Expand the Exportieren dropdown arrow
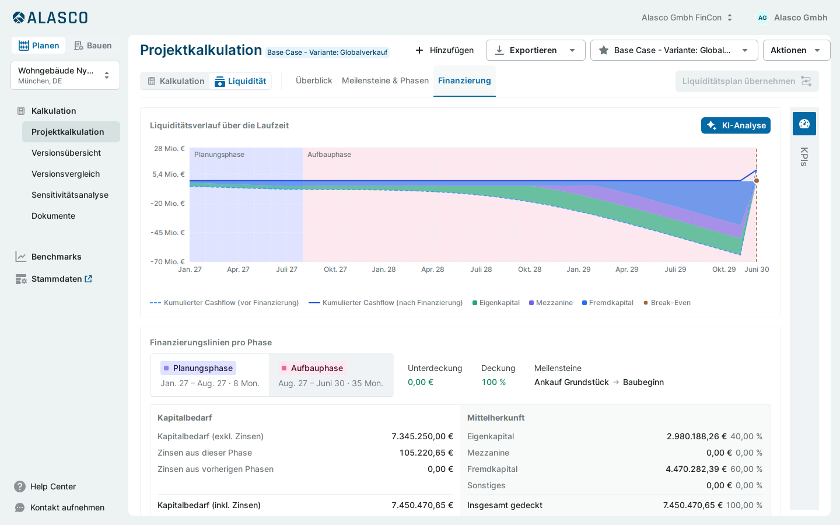 [x=572, y=50]
